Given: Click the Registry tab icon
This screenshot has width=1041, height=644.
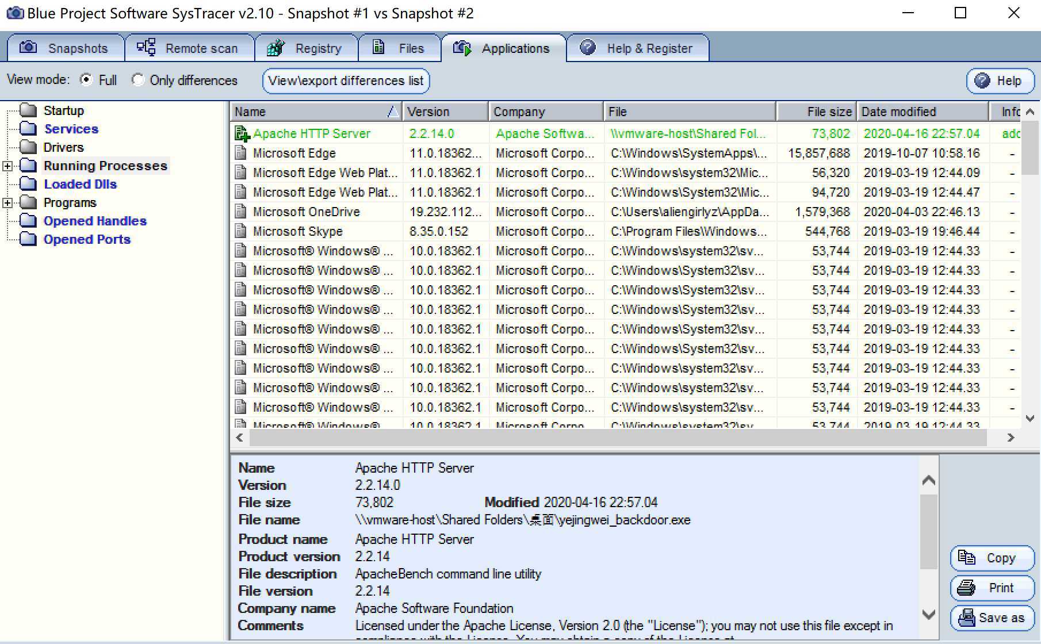Looking at the screenshot, I should 276,47.
